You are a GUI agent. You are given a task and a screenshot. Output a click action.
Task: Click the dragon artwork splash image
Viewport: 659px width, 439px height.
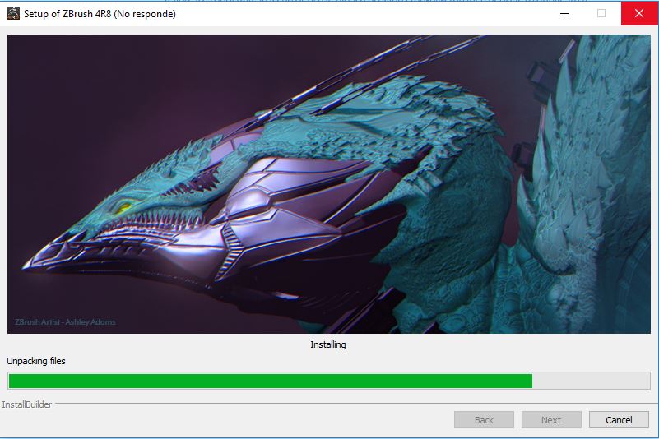pos(329,184)
